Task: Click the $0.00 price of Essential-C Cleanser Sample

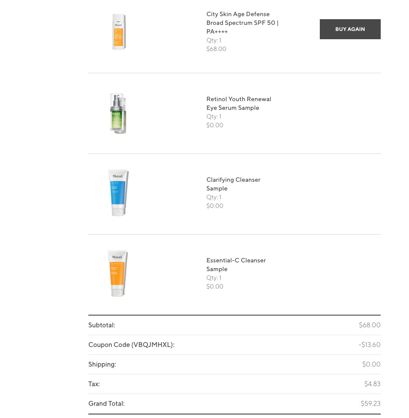Action: [215, 286]
